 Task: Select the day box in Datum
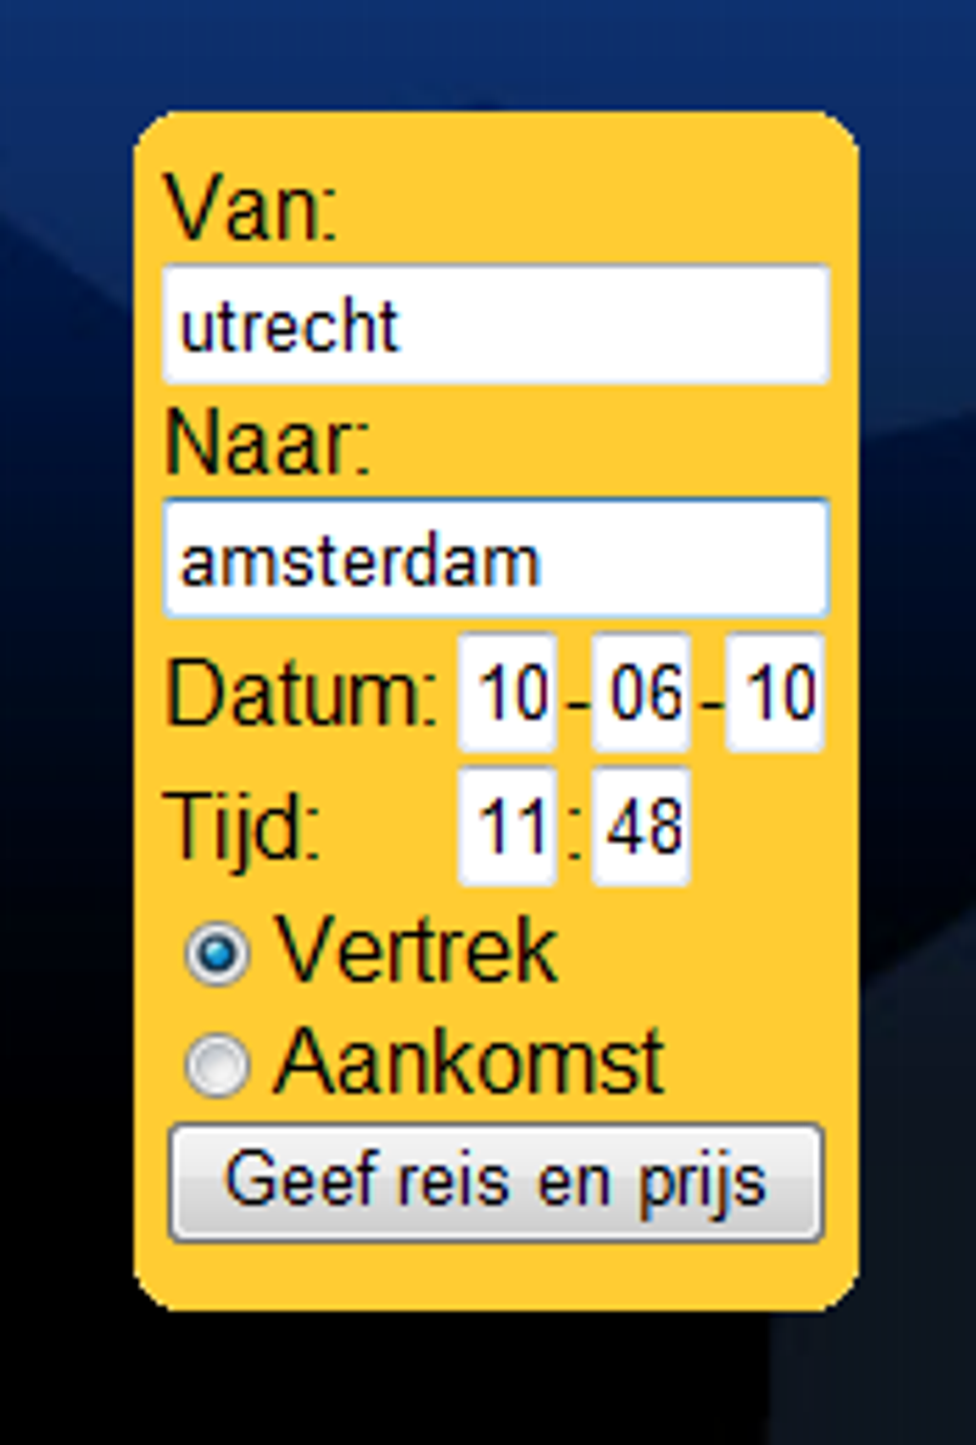coord(508,693)
